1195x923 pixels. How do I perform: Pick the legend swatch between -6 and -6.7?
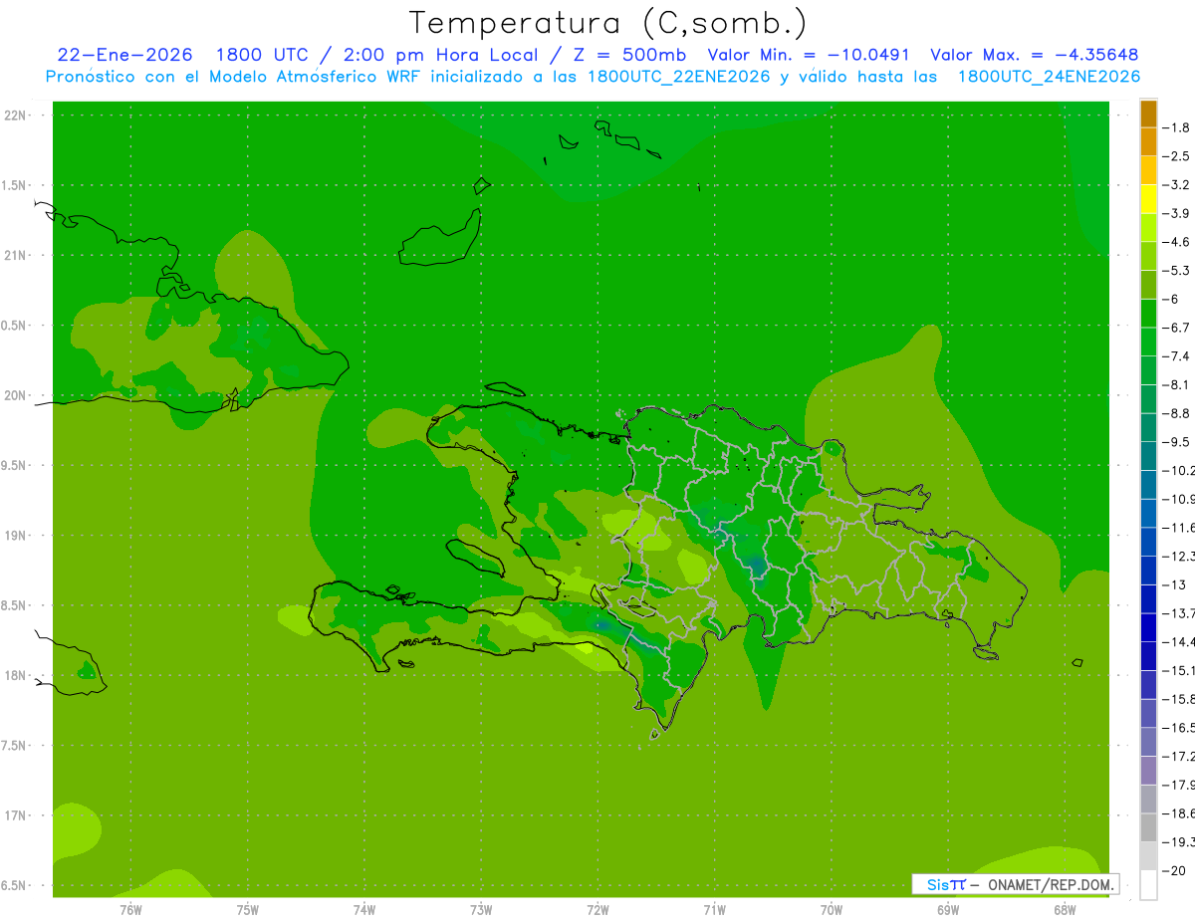tap(1148, 314)
